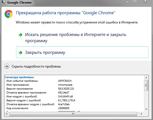Image resolution: width=153 pixels, height=120 pixels.
Task: Click module version 6.1.7601.17514
Action: click(x=67, y=100)
